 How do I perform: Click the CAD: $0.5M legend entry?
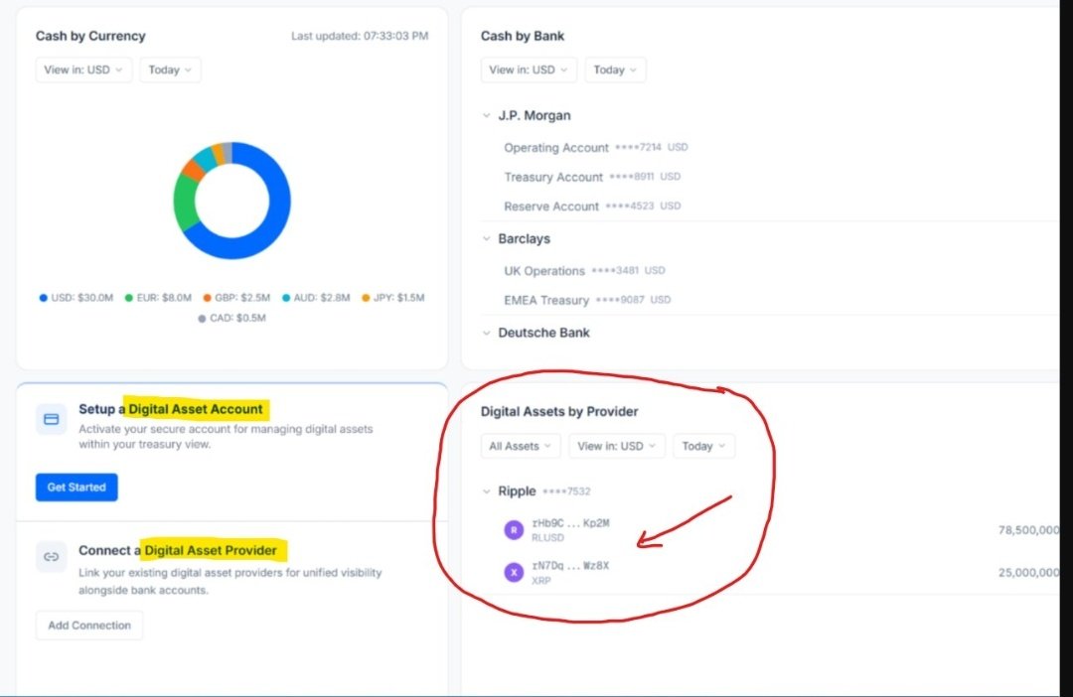click(231, 318)
